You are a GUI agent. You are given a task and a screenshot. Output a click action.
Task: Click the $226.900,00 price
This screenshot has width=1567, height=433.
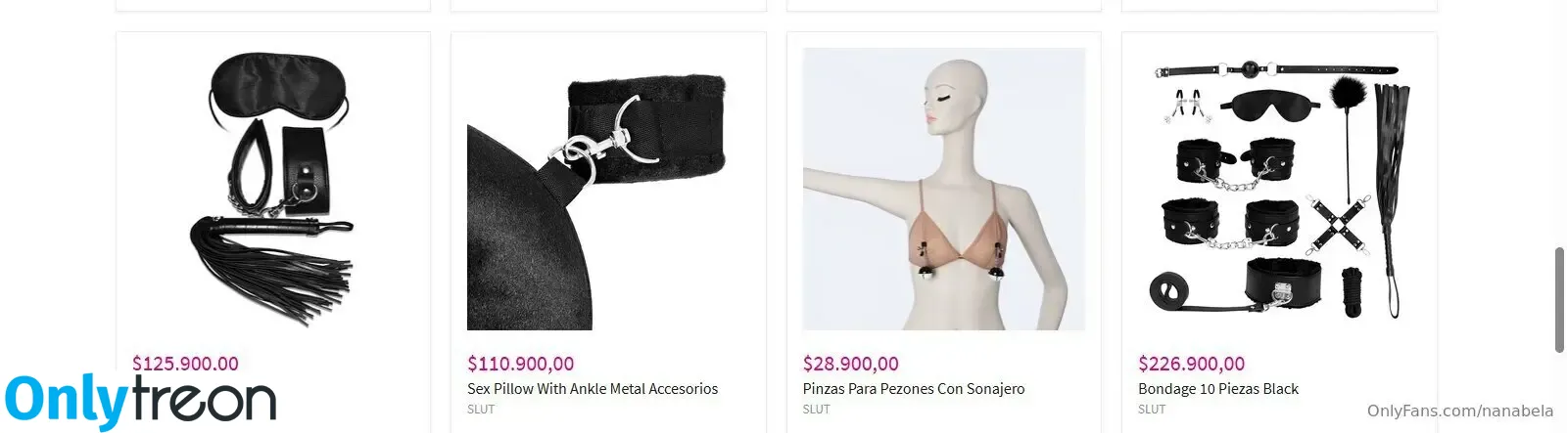tap(1192, 364)
